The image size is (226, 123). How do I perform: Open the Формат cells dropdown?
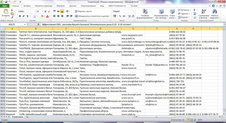click(184, 17)
